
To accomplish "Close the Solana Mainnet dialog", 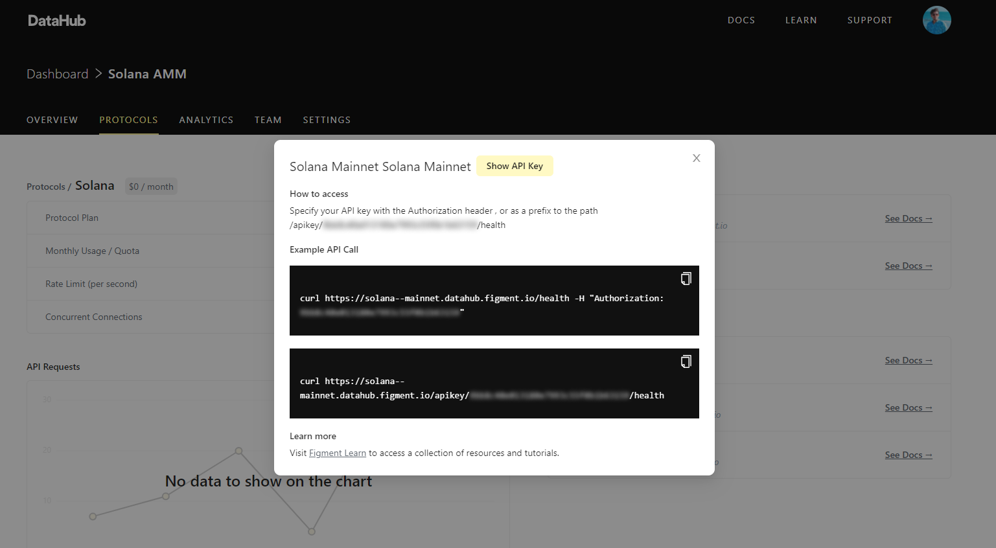I will [x=697, y=158].
